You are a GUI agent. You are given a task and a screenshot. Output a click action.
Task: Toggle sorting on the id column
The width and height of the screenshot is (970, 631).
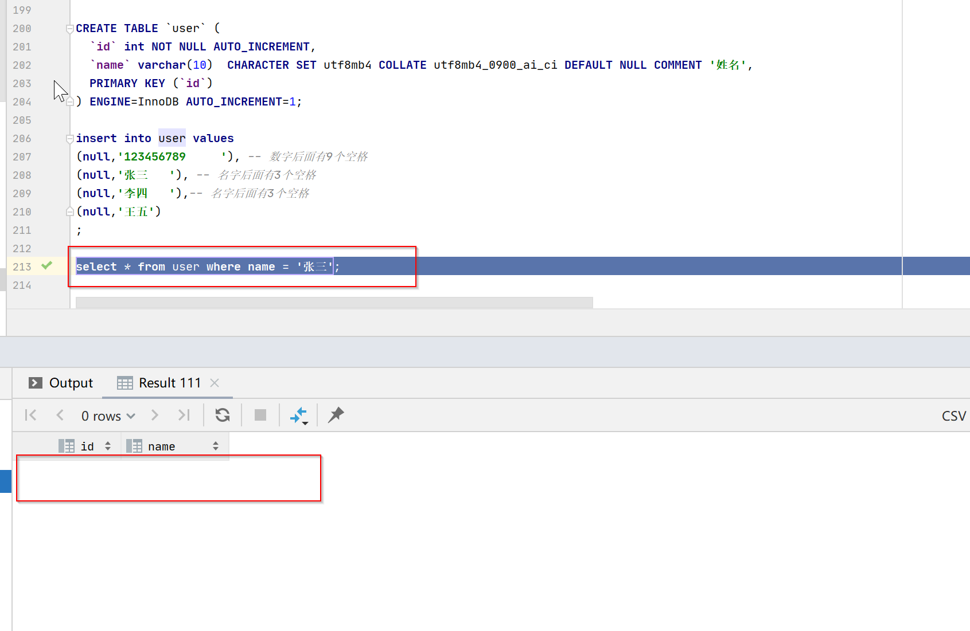[x=108, y=445]
